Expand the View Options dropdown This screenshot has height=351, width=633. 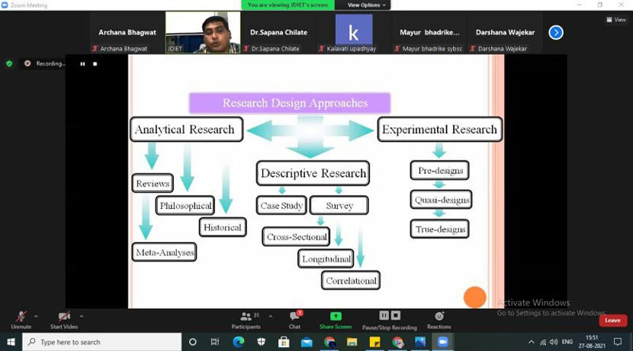pyautogui.click(x=367, y=5)
